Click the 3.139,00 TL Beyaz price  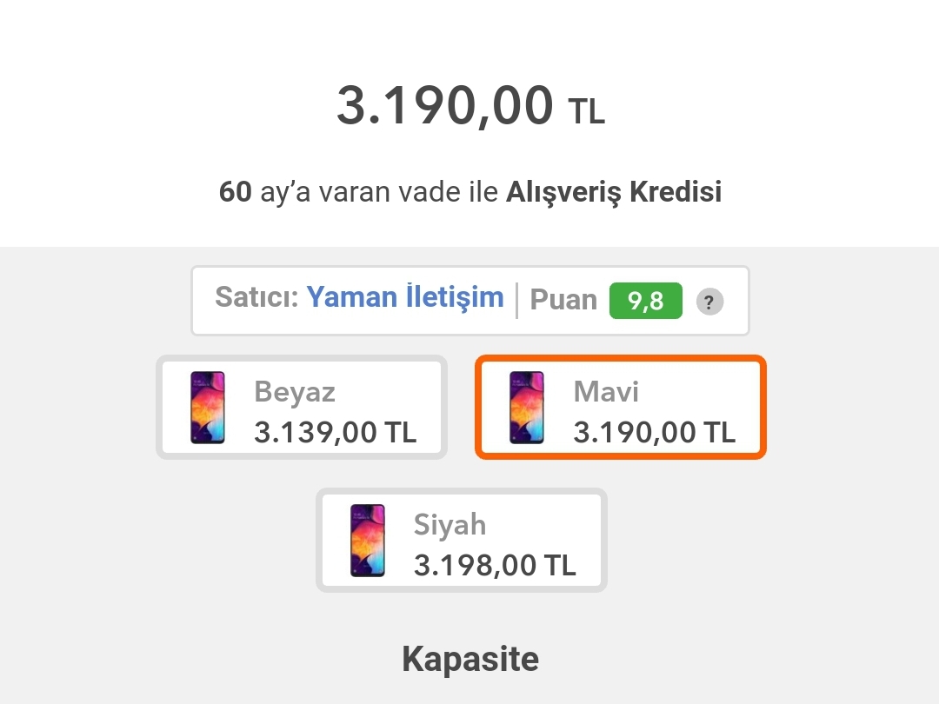pos(335,432)
